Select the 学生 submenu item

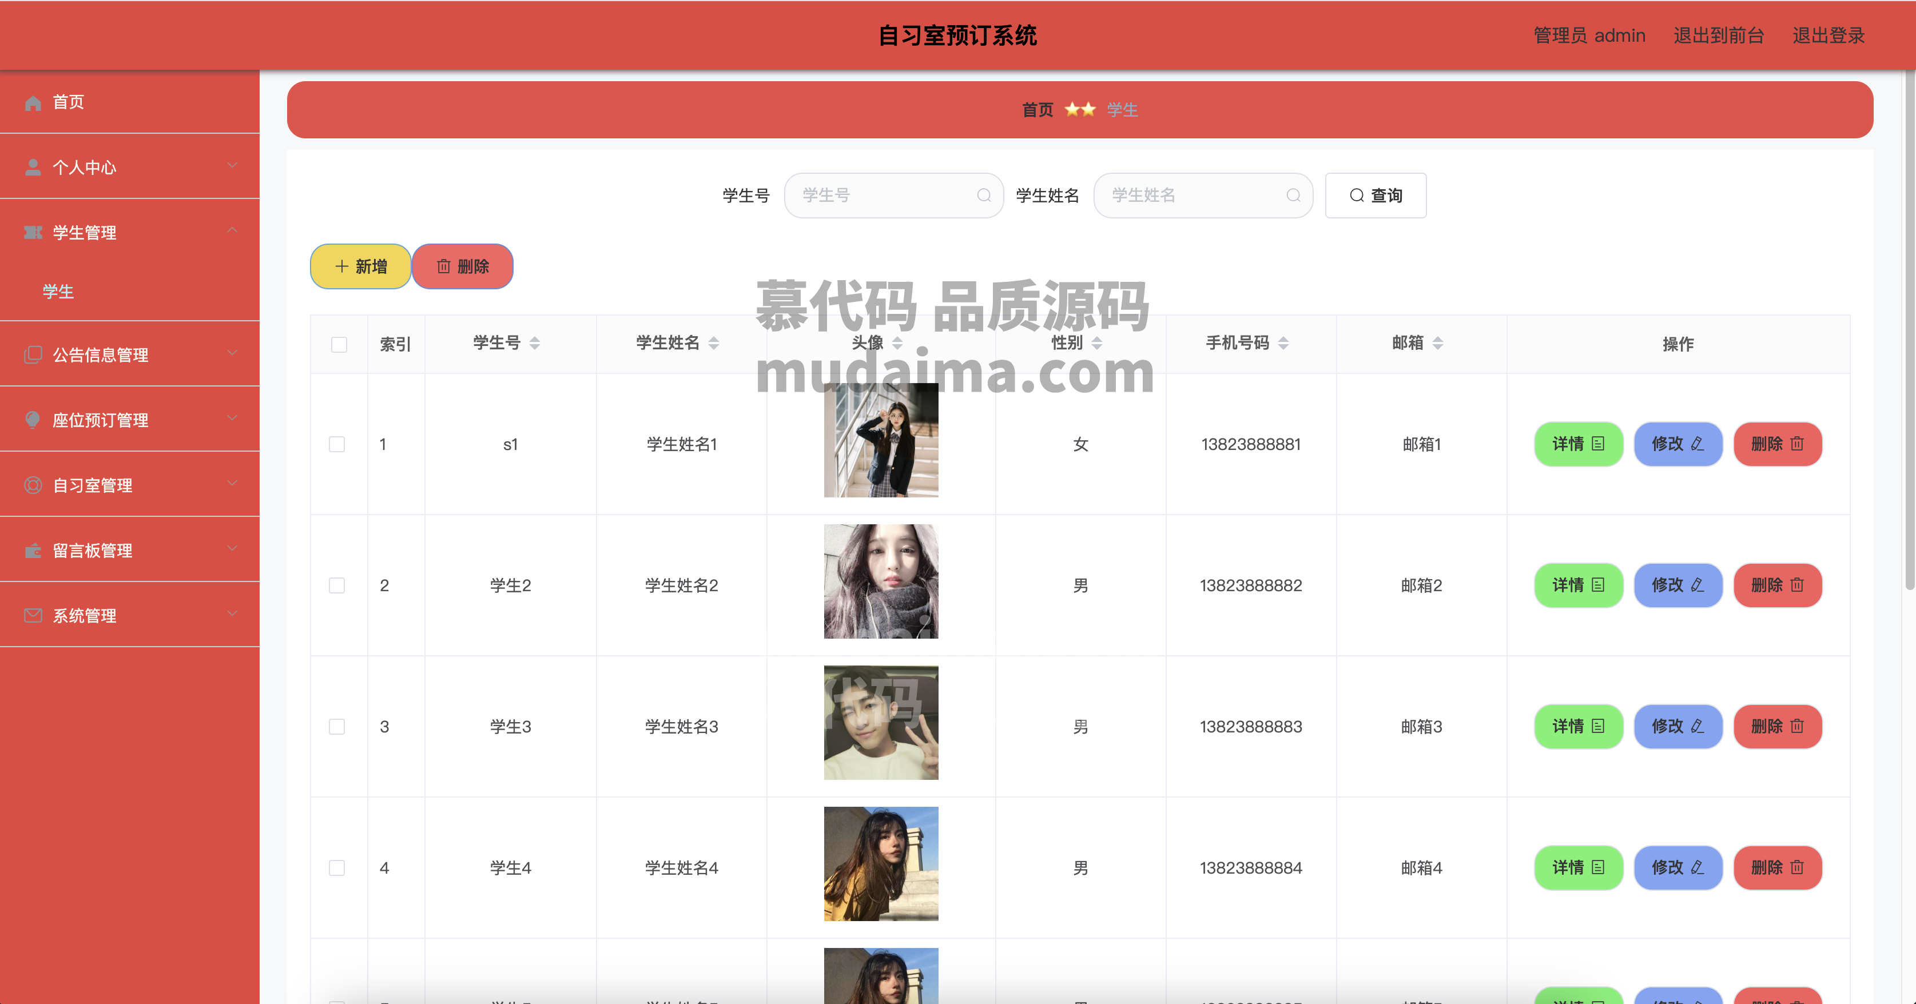(x=129, y=292)
